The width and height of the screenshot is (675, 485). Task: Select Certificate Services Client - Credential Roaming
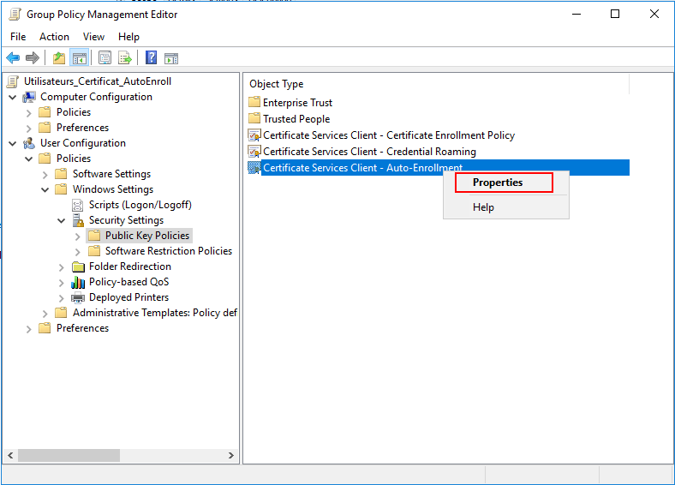click(370, 152)
